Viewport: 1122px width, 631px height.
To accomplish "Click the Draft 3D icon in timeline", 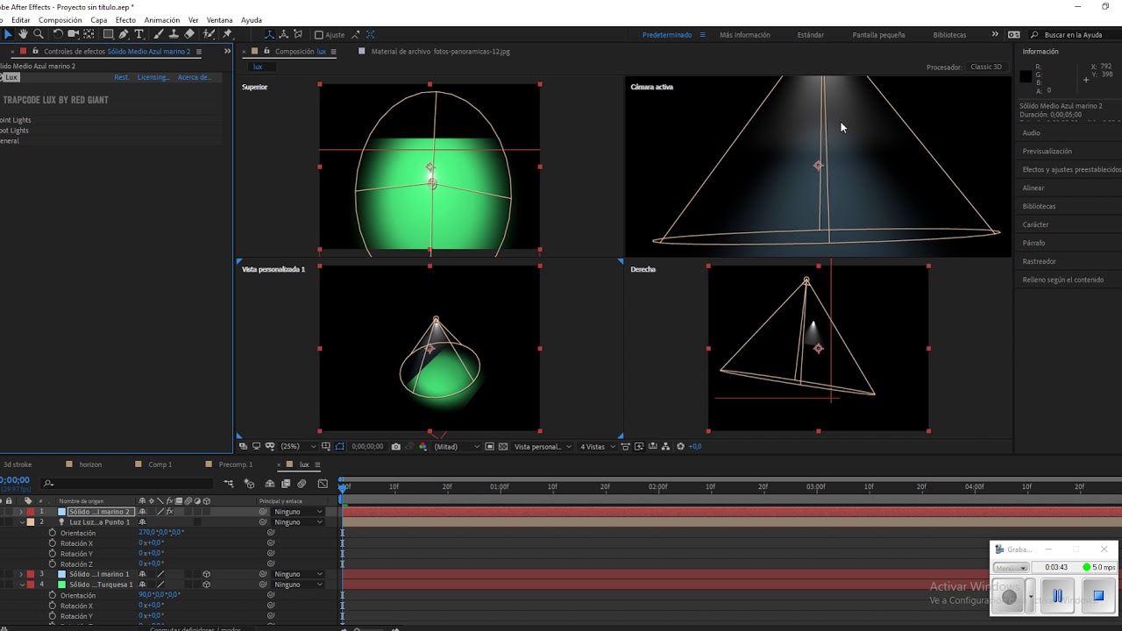I will coord(250,484).
